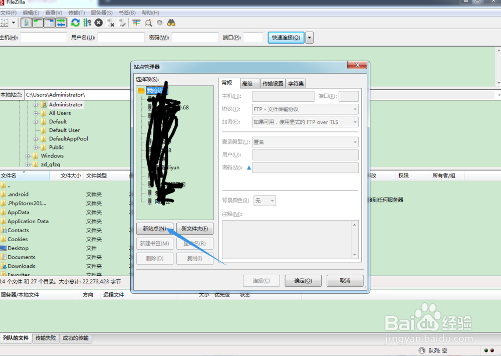Viewport: 501px width, 356px height.
Task: Click the quick connect 端口 port field
Action: pos(253,38)
